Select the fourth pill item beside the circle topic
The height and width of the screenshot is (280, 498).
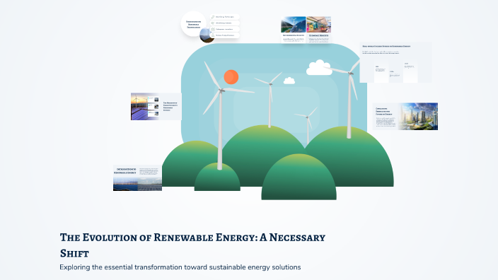pos(225,35)
